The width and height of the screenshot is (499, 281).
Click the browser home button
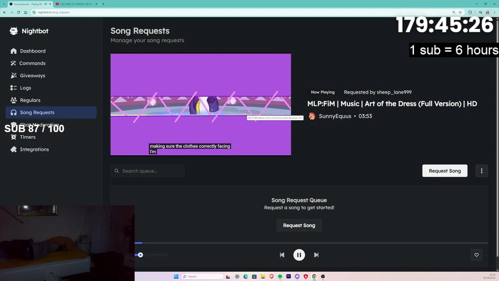[x=26, y=12]
